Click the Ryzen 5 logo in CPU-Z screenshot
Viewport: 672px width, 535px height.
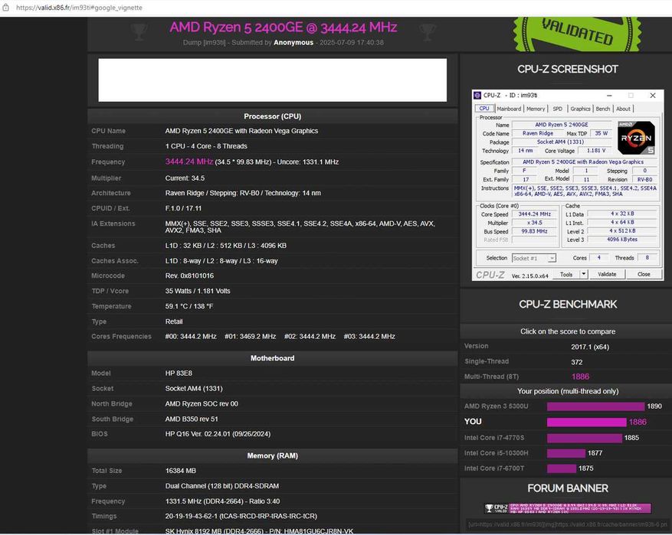tap(636, 138)
